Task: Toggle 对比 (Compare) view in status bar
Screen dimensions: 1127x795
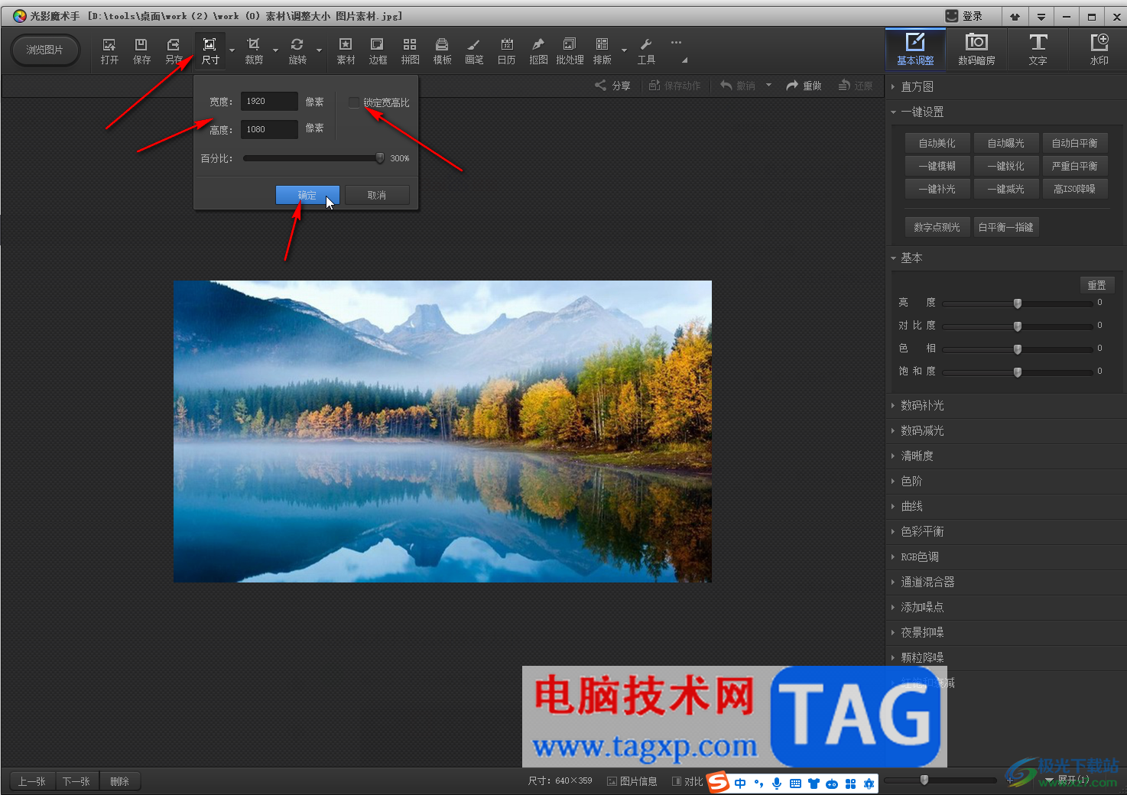Action: 687,781
